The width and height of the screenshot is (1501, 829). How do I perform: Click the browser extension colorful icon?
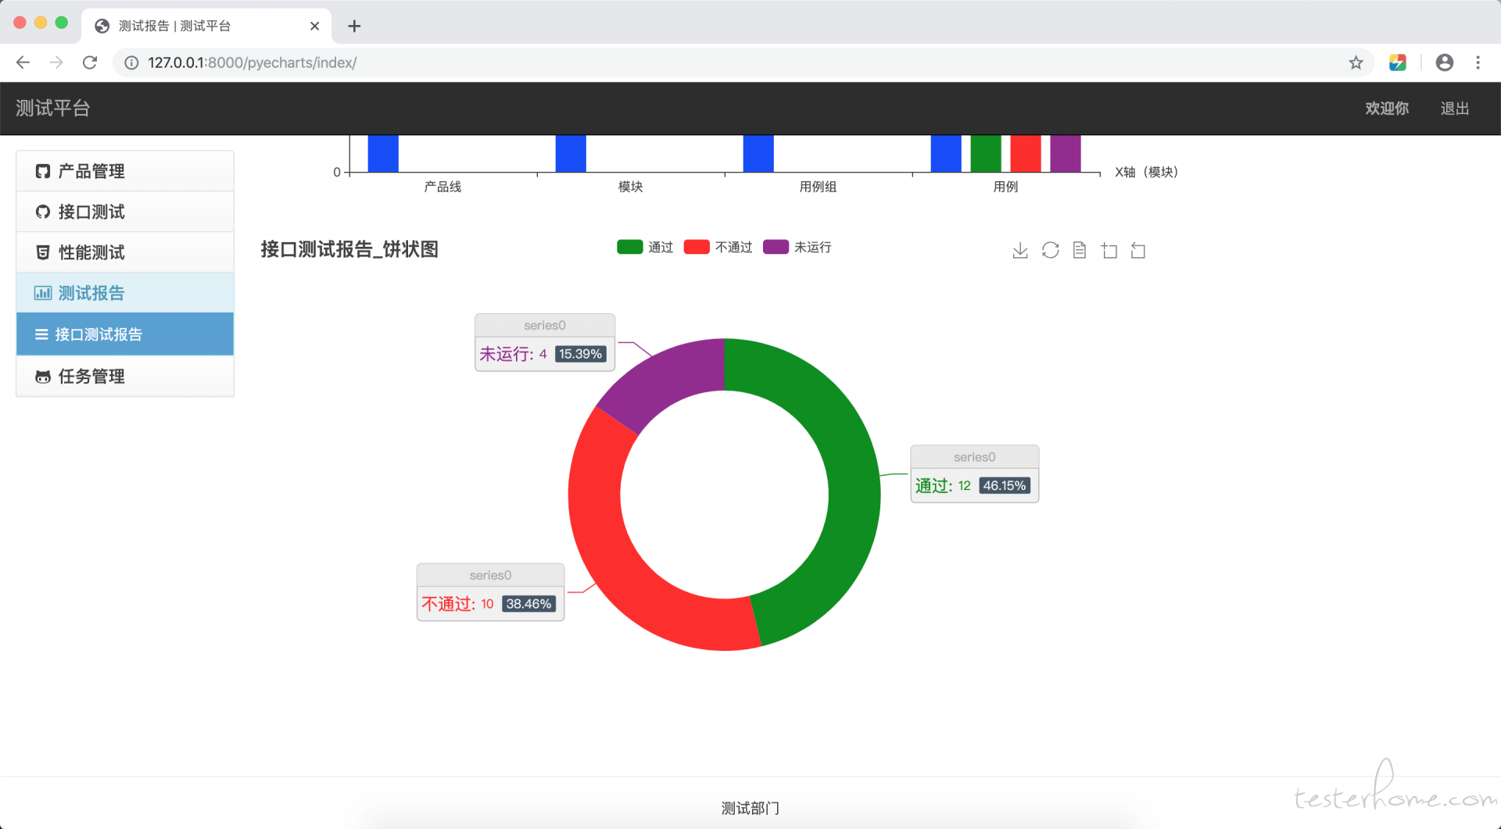click(x=1398, y=63)
